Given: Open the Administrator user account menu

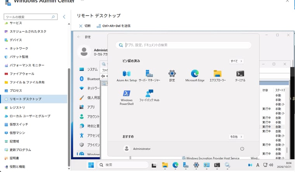Looking at the screenshot, I should (137, 149).
